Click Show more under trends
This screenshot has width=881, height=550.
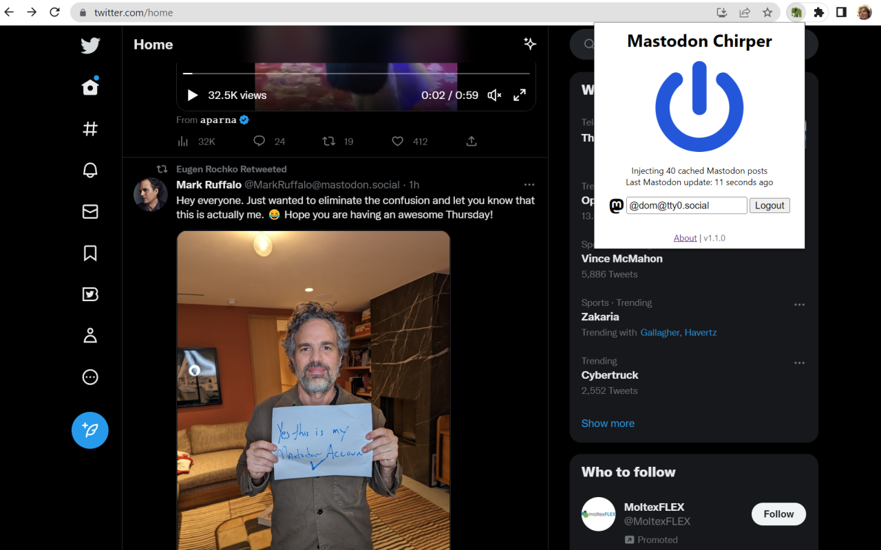608,423
